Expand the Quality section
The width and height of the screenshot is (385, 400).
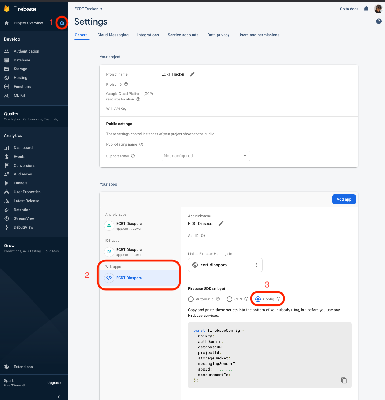(34, 116)
